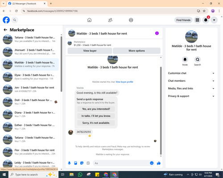Open the Jhorsuet conversation
This screenshot has height=178, width=223.
(30, 52)
